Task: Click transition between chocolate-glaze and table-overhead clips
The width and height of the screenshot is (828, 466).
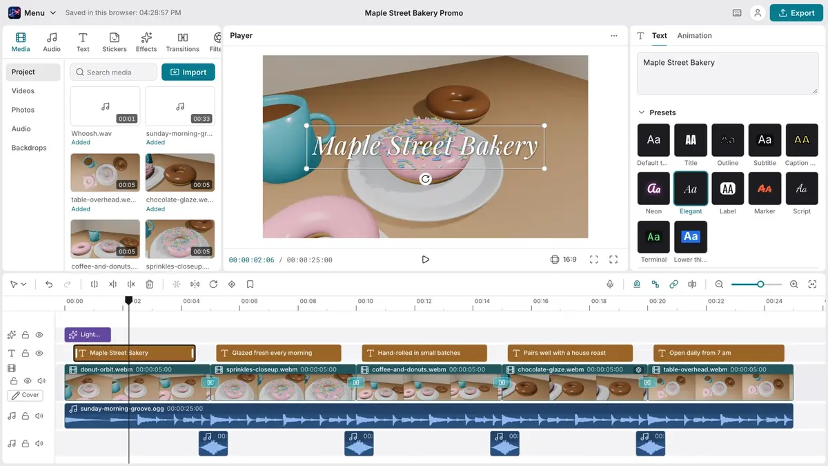Action: point(648,382)
